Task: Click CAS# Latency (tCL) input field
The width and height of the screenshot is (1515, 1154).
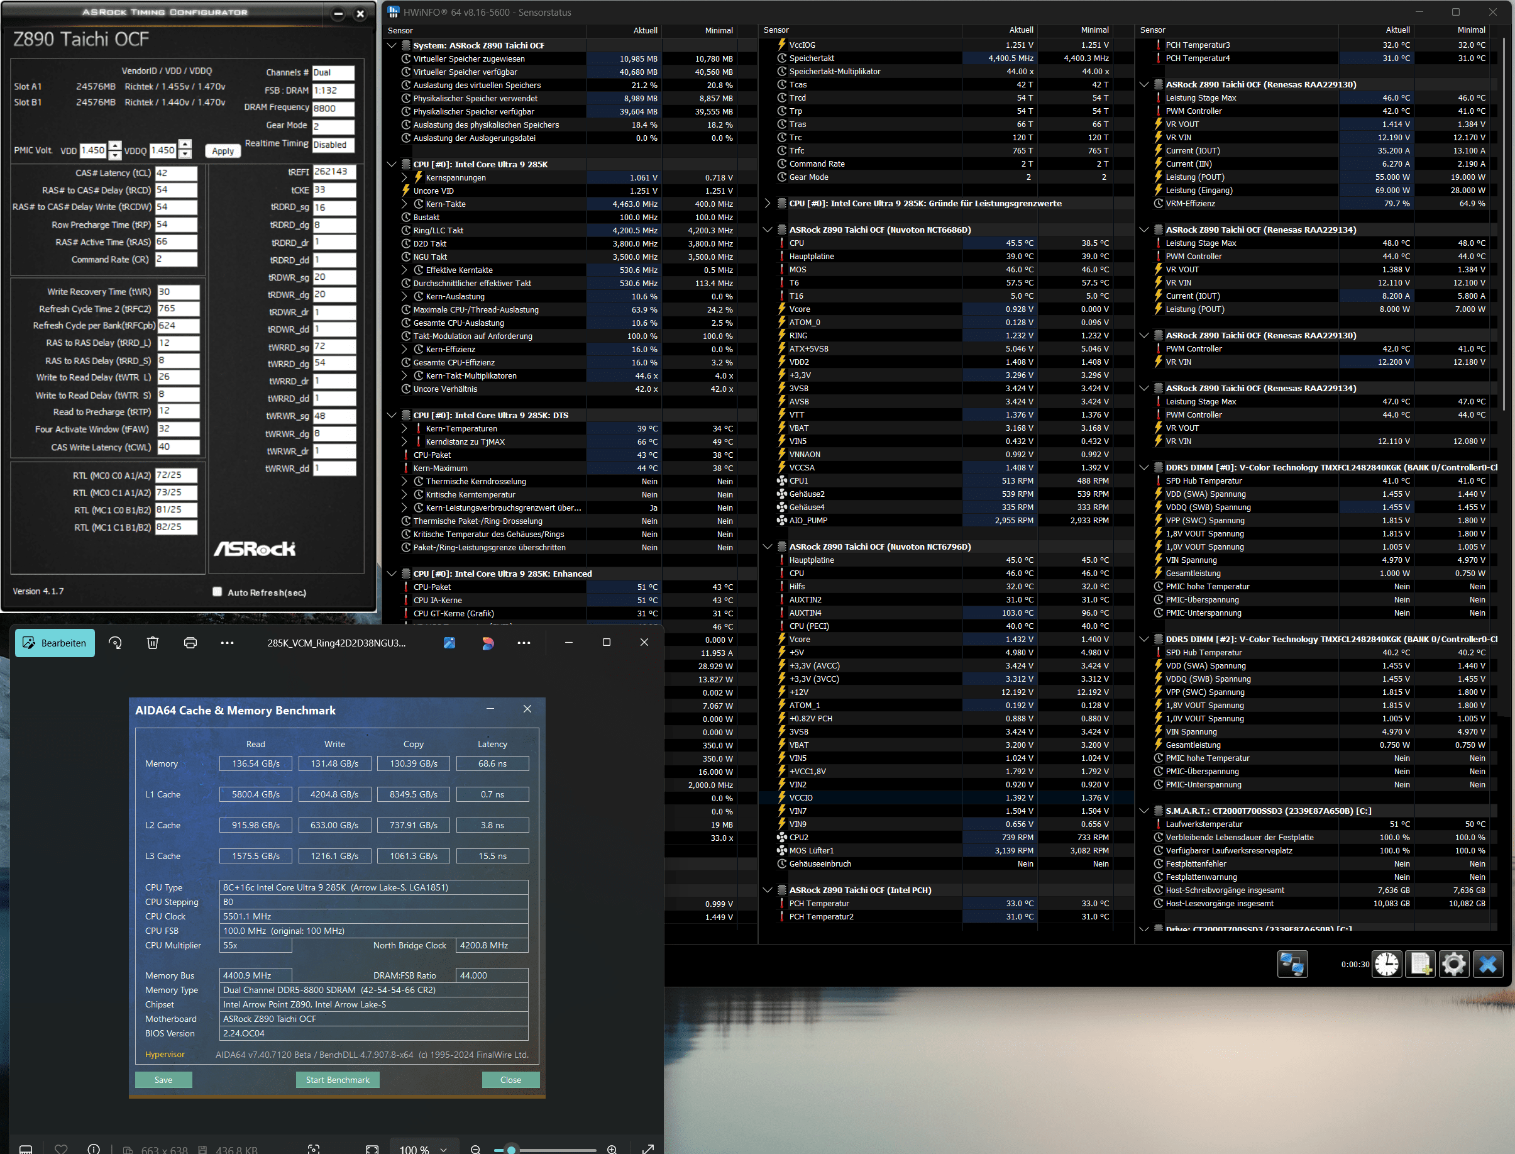Action: coord(176,172)
